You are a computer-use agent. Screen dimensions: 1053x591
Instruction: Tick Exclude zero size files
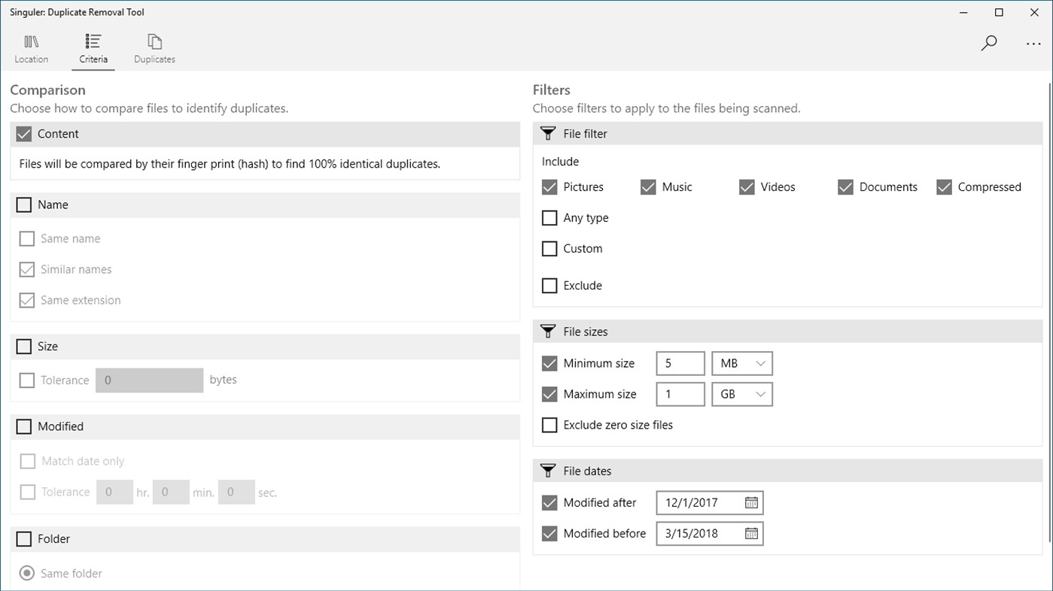click(x=549, y=425)
